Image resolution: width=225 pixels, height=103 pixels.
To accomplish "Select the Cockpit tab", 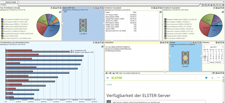I will click(x=4, y=5).
